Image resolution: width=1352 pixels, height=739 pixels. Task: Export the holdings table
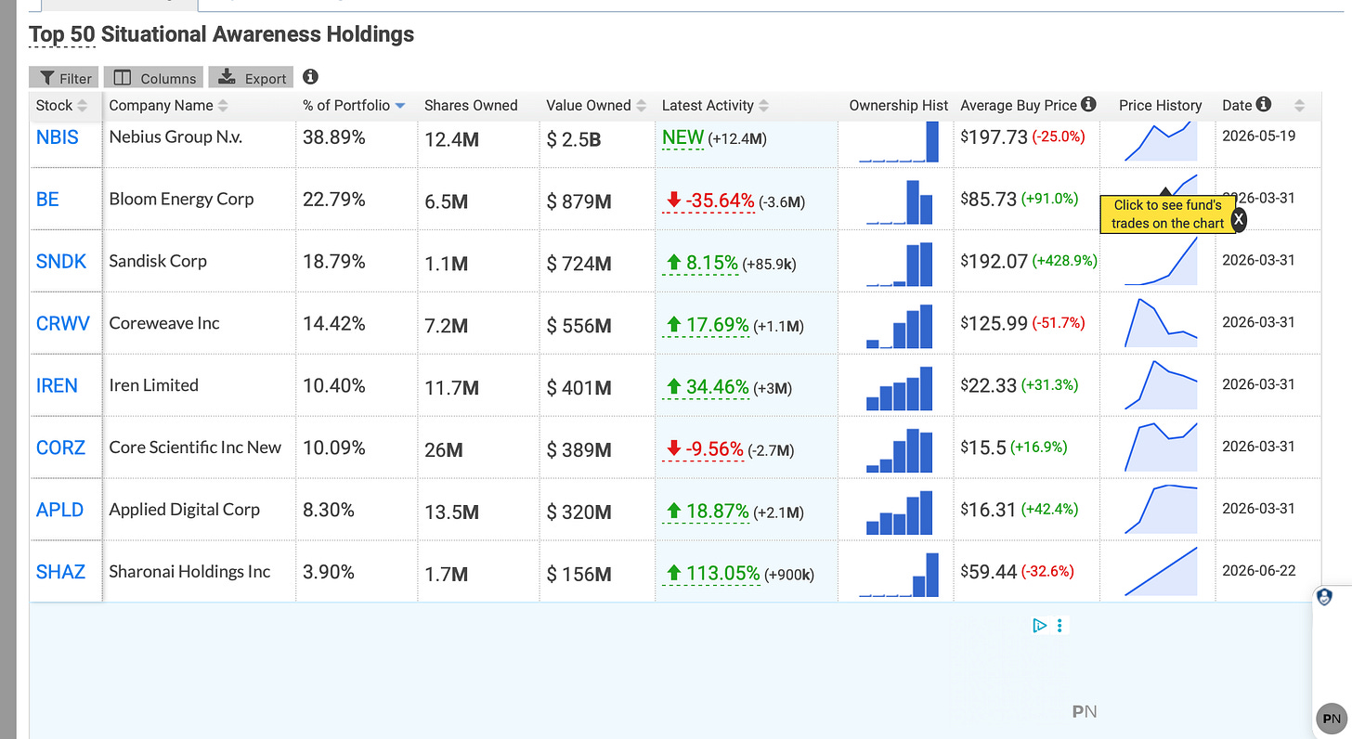(251, 78)
